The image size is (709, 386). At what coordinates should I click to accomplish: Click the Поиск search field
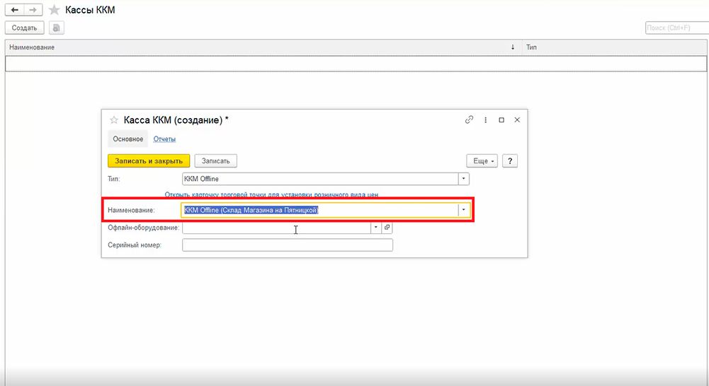(676, 28)
